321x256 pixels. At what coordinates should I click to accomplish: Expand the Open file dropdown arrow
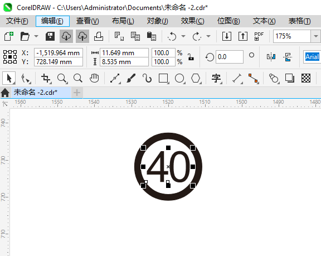36,36
